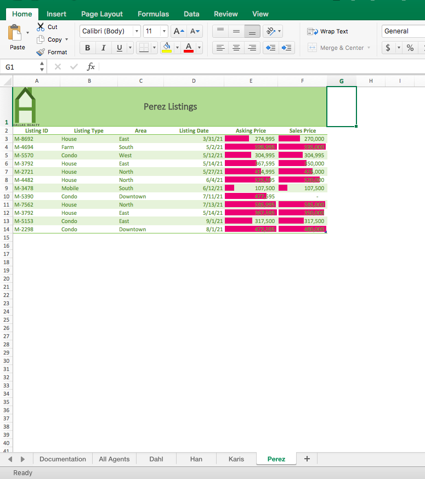The height and width of the screenshot is (479, 425).
Task: Toggle Bold formatting
Action: [x=88, y=48]
